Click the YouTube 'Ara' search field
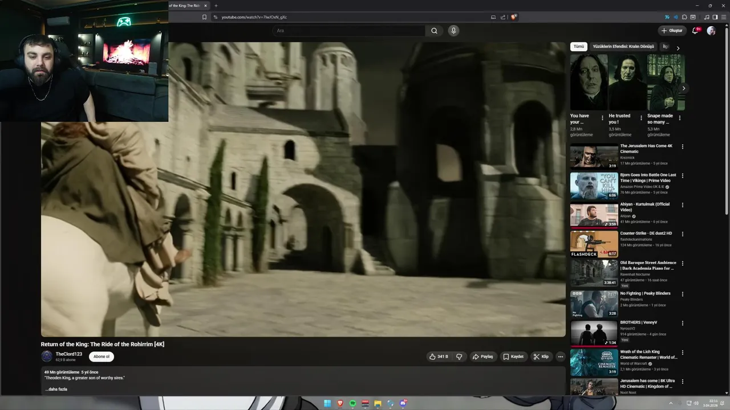Viewport: 730px width, 410px height. pyautogui.click(x=348, y=31)
